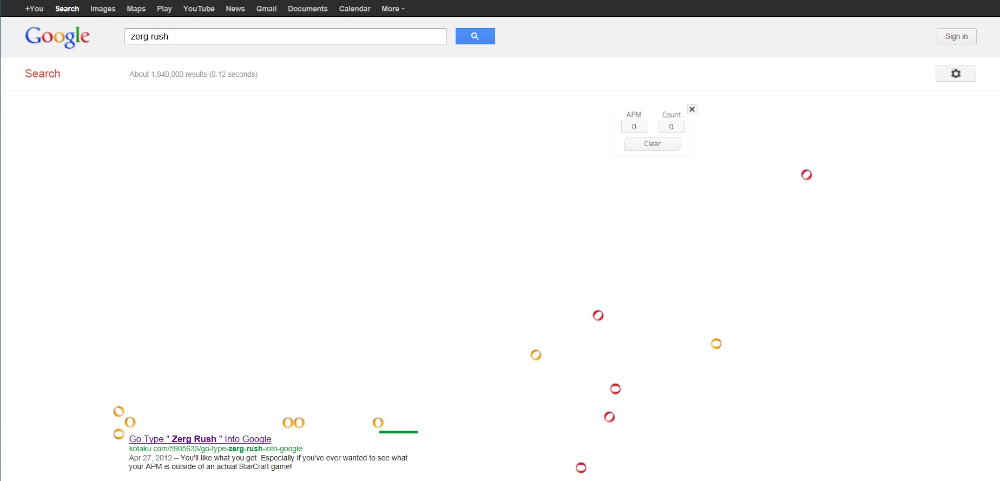
Task: Close the APM counter panel
Action: click(x=692, y=109)
